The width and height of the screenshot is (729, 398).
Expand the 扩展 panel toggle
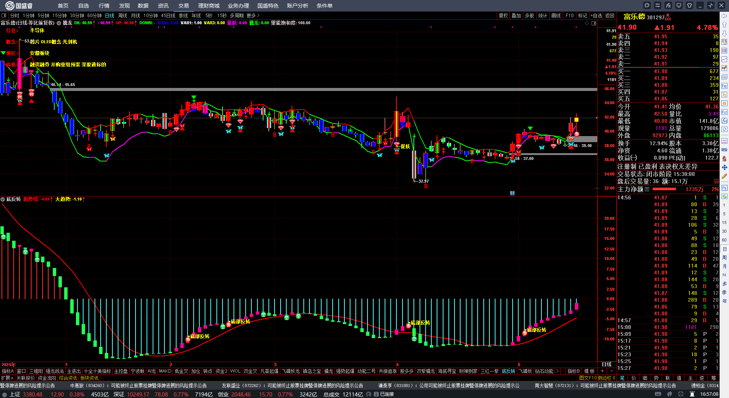click(x=7, y=378)
